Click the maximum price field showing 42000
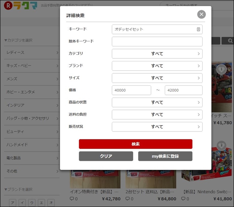 [183, 90]
